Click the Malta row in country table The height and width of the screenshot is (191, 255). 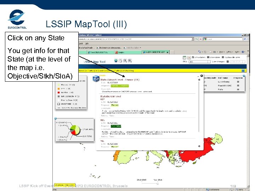224,89
